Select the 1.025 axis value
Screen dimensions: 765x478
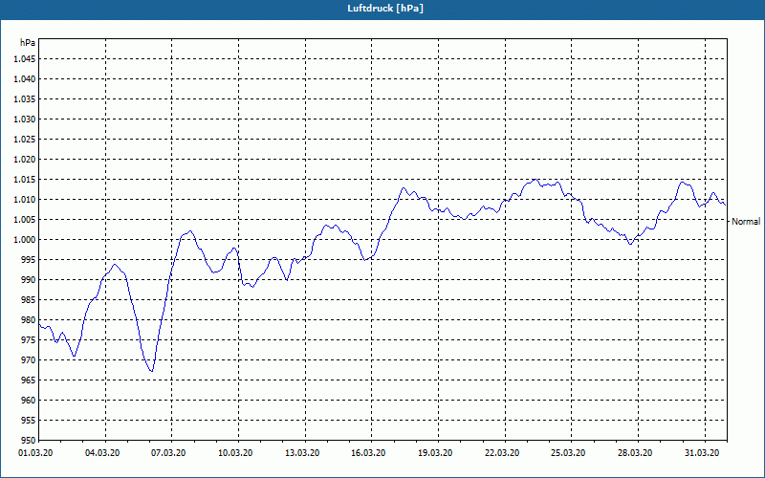25,139
